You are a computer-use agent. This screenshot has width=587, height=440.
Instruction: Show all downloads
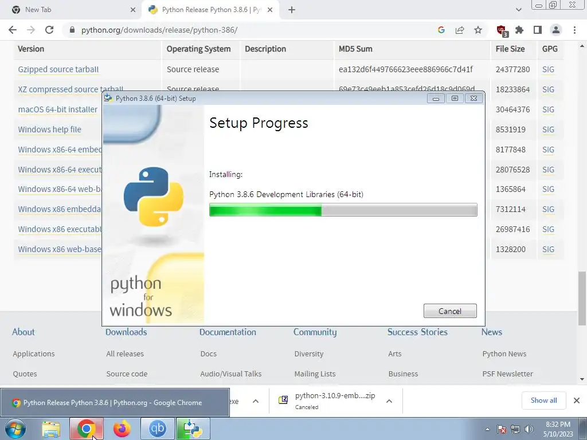tap(543, 400)
